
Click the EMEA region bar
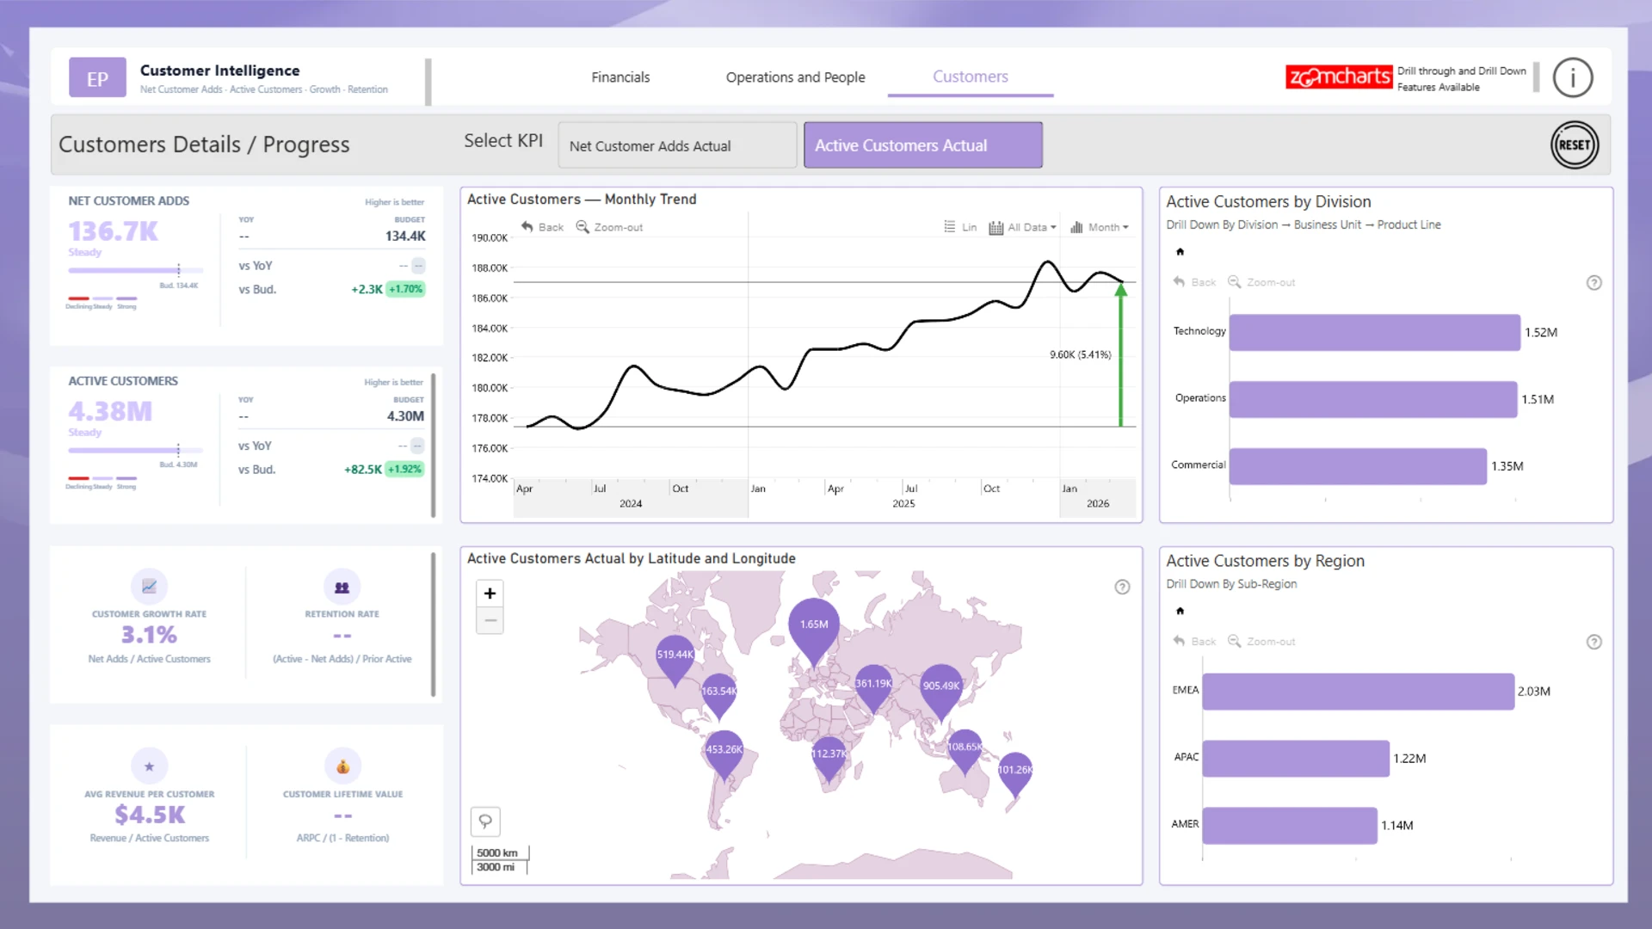1357,692
